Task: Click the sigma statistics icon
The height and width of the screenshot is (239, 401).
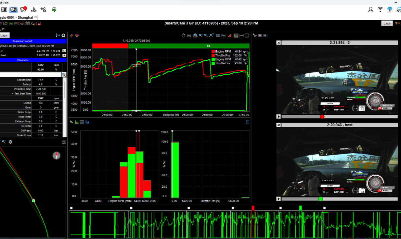Action: pyautogui.click(x=247, y=122)
